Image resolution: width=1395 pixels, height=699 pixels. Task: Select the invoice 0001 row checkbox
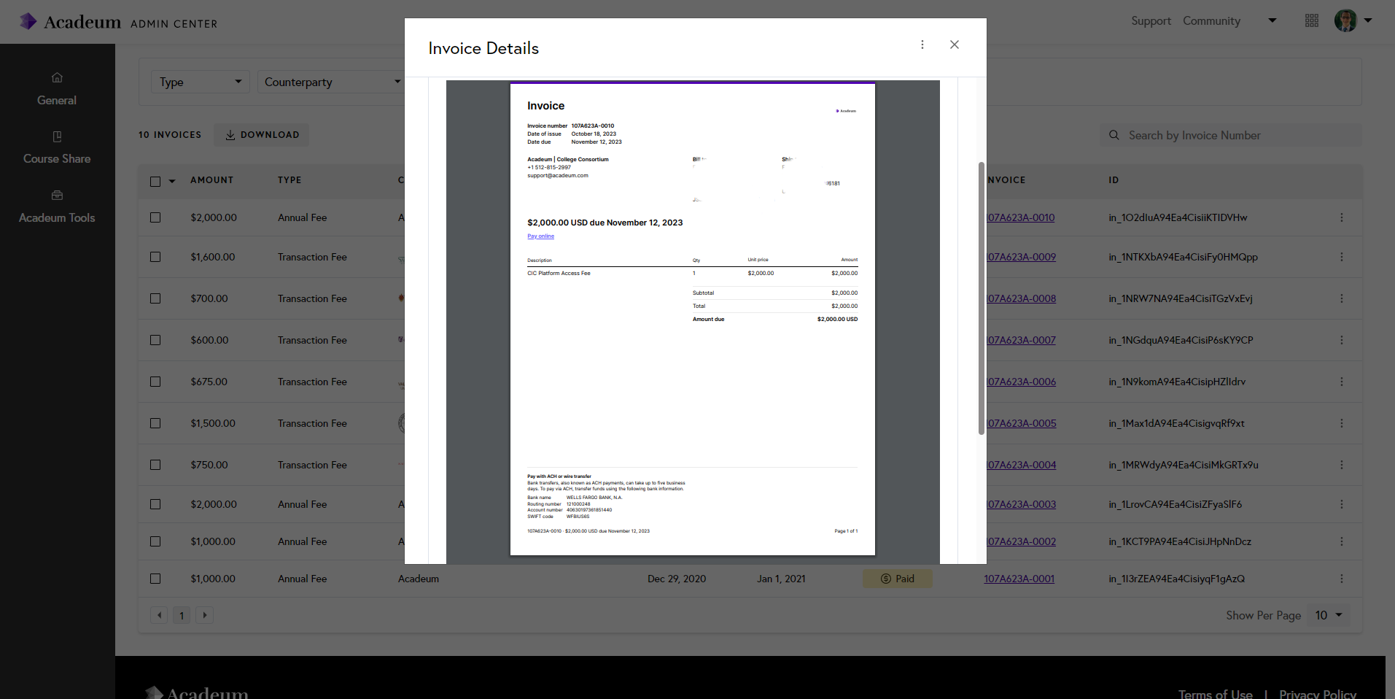coord(155,579)
